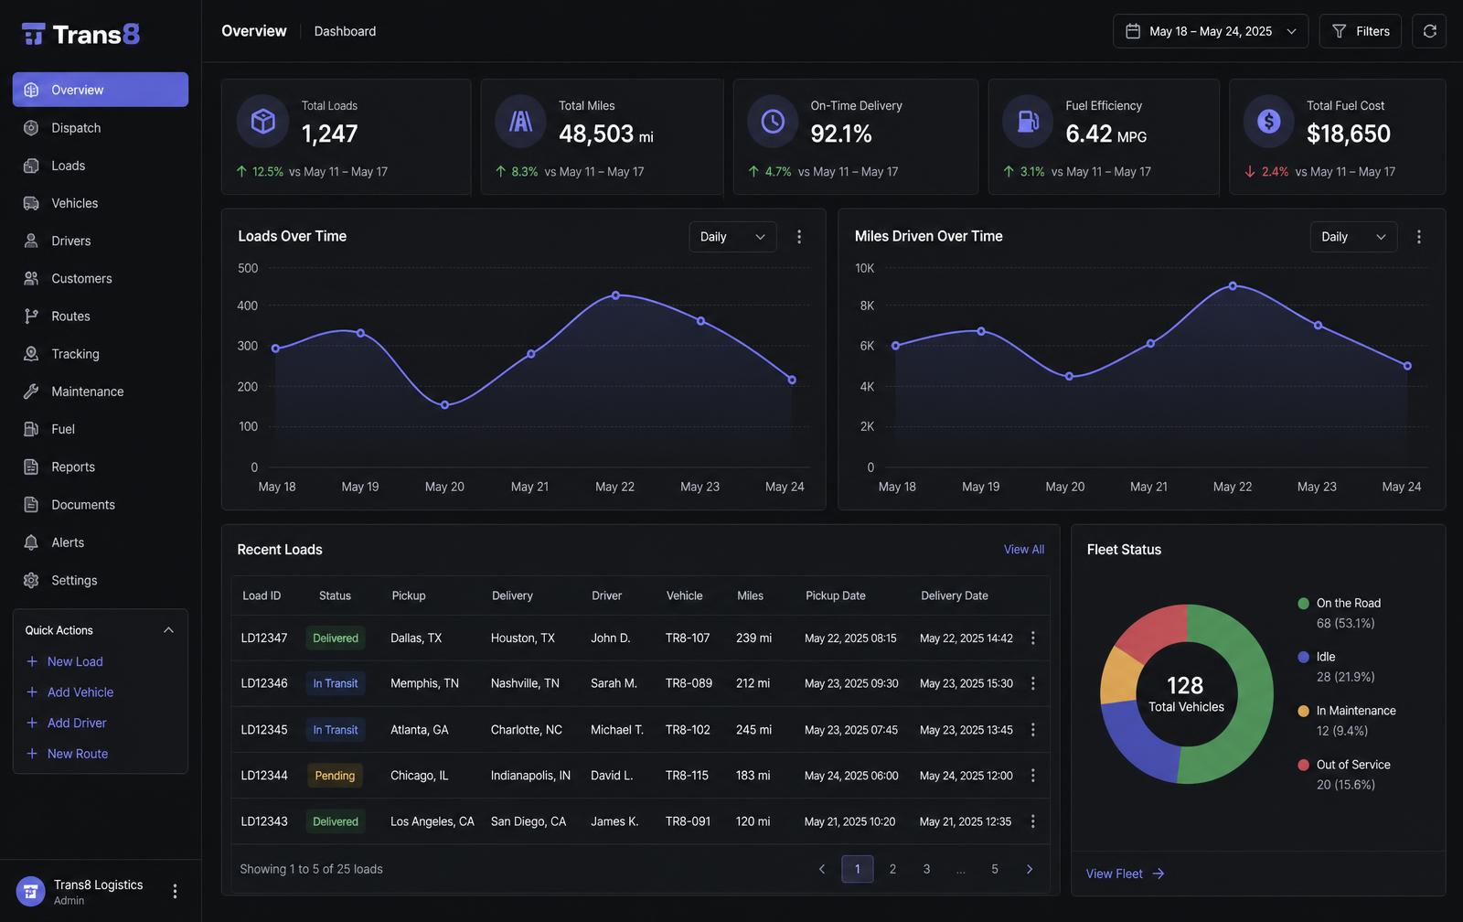This screenshot has width=1463, height=922.
Task: Click the red Out of Service legend dot
Action: pyautogui.click(x=1303, y=765)
